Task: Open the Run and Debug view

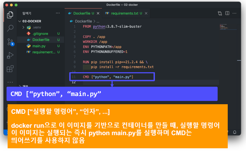Action: 10,55
